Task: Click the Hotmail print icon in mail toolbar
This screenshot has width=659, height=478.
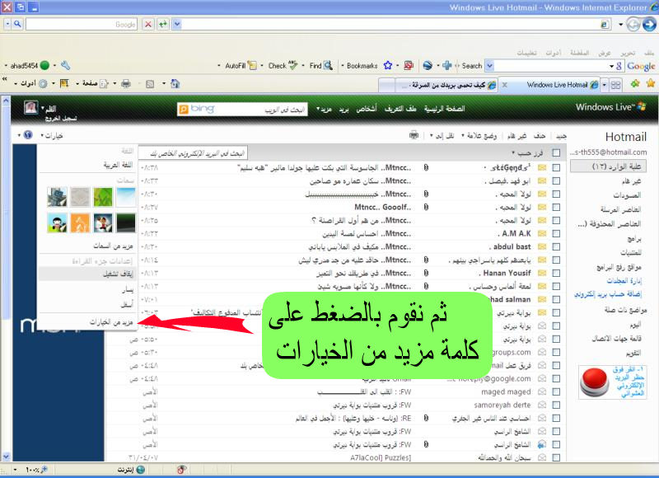Action: (414, 135)
